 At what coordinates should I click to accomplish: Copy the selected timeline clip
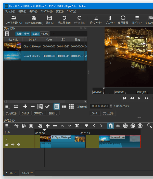tap(23, 126)
